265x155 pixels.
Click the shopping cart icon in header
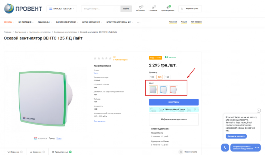pyautogui.click(x=182, y=8)
